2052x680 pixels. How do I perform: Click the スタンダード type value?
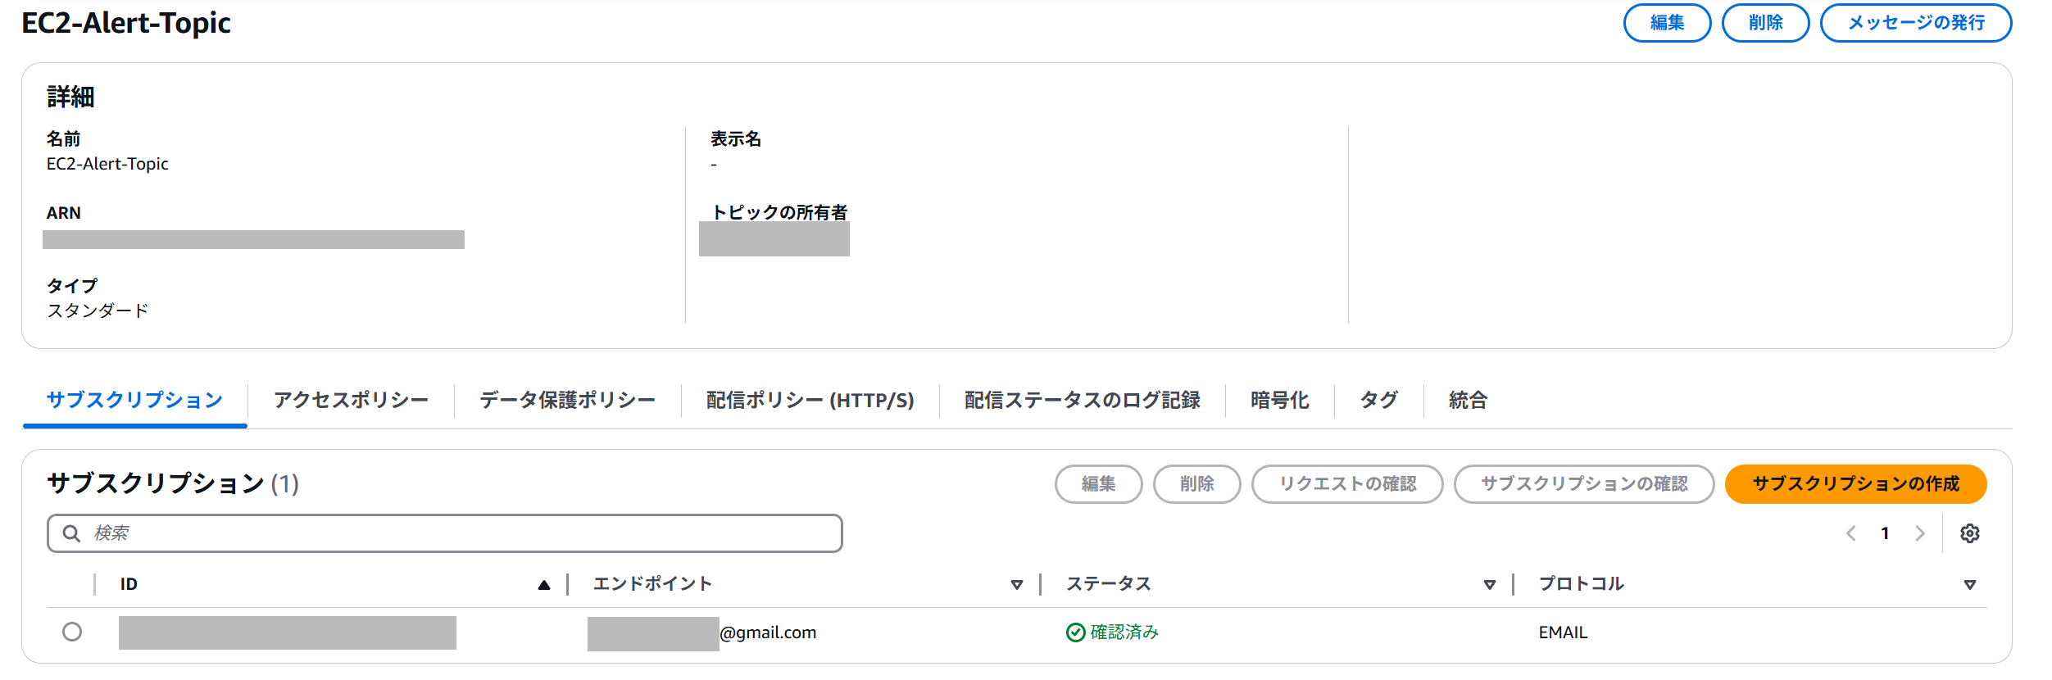(98, 311)
